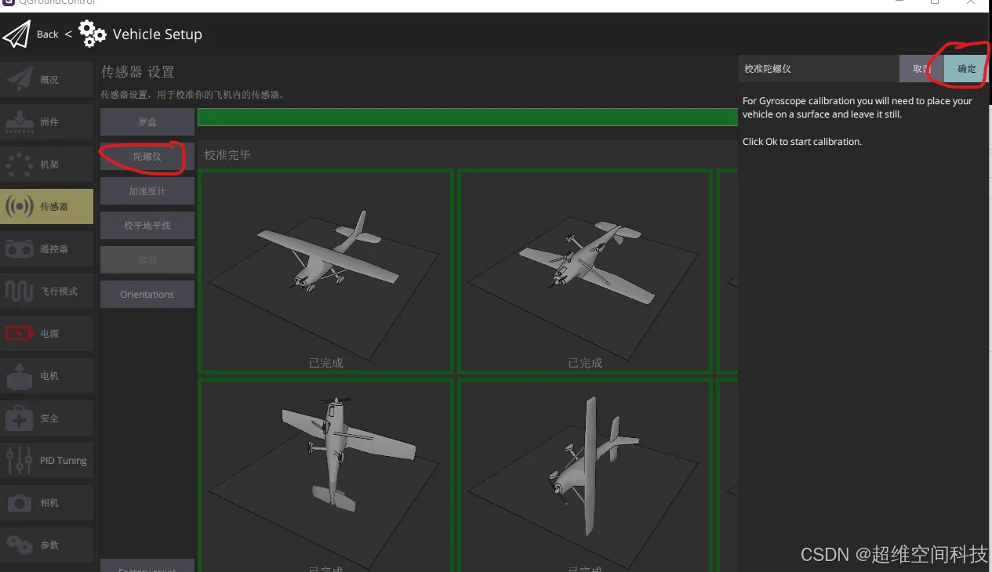Viewport: 992px width, 572px height.
Task: Select the bottom-left nose-down plane orientation
Action: (325, 476)
